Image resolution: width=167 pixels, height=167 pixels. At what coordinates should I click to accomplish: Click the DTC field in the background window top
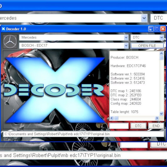[159, 18]
